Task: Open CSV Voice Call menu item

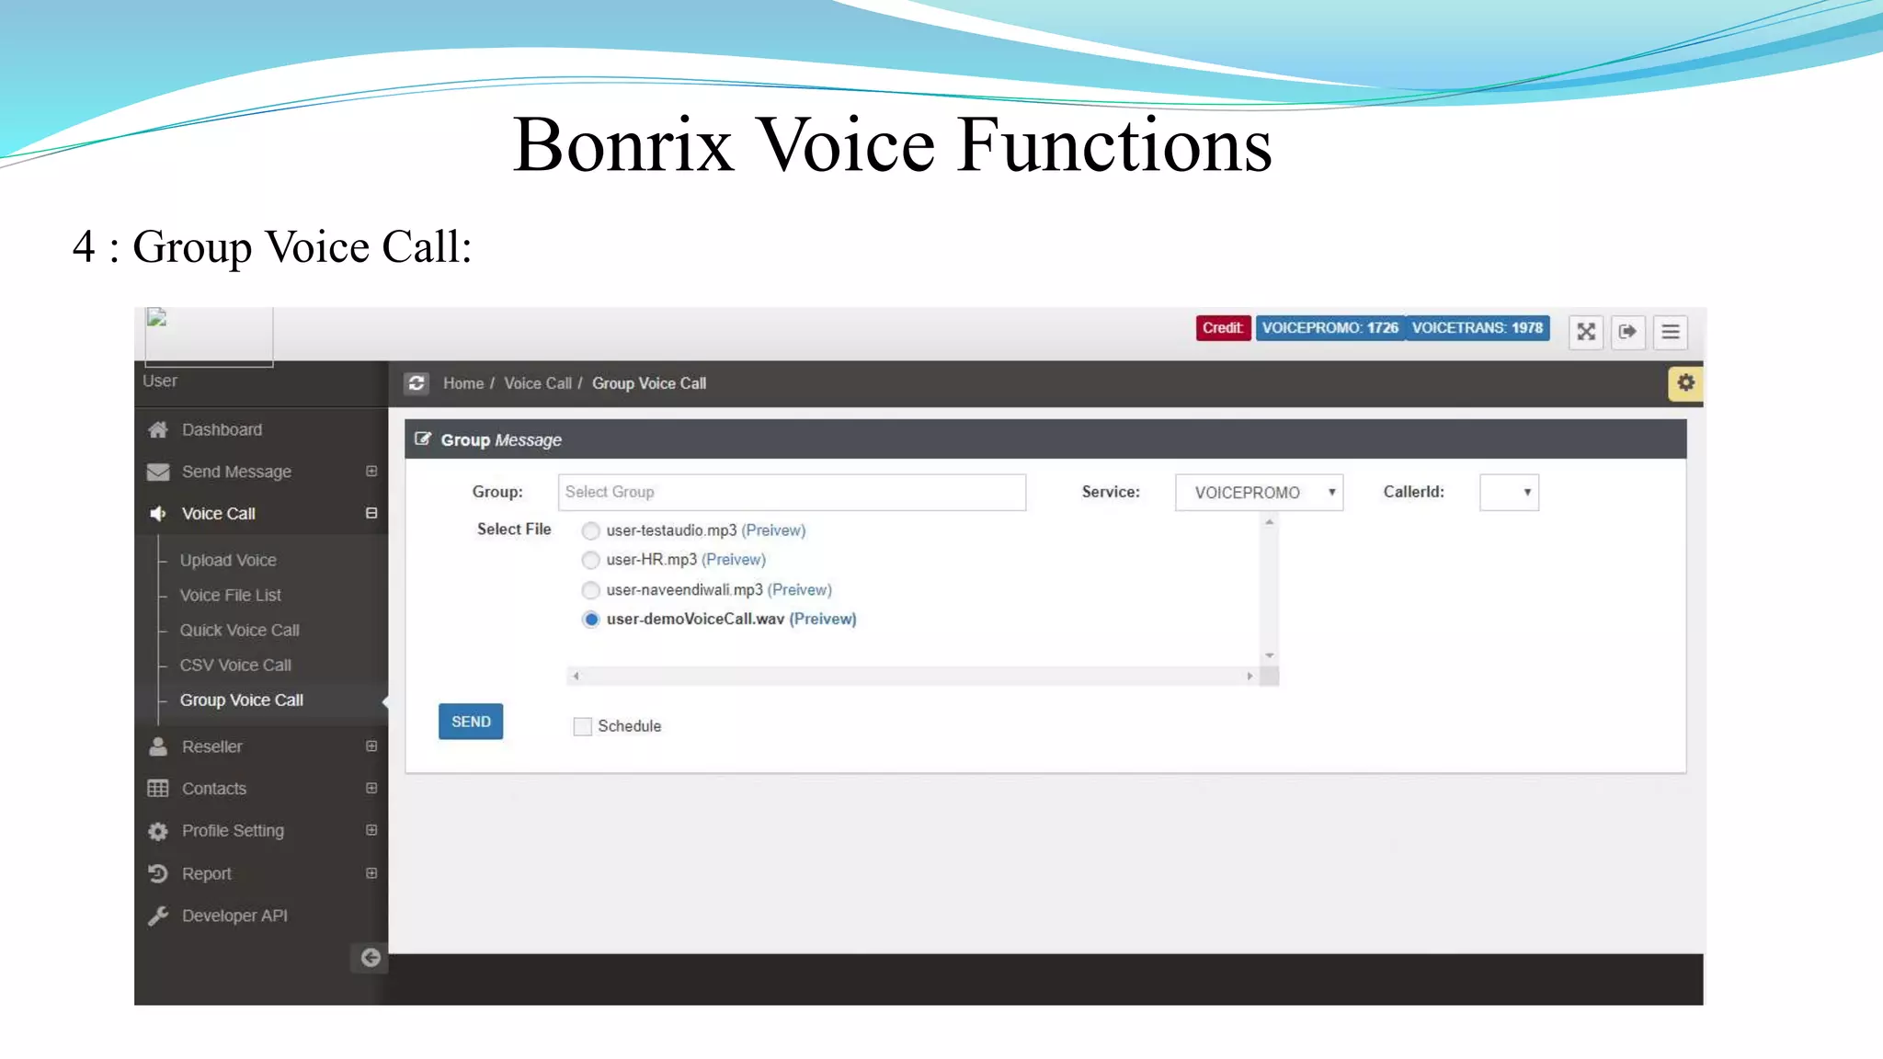Action: 235,665
